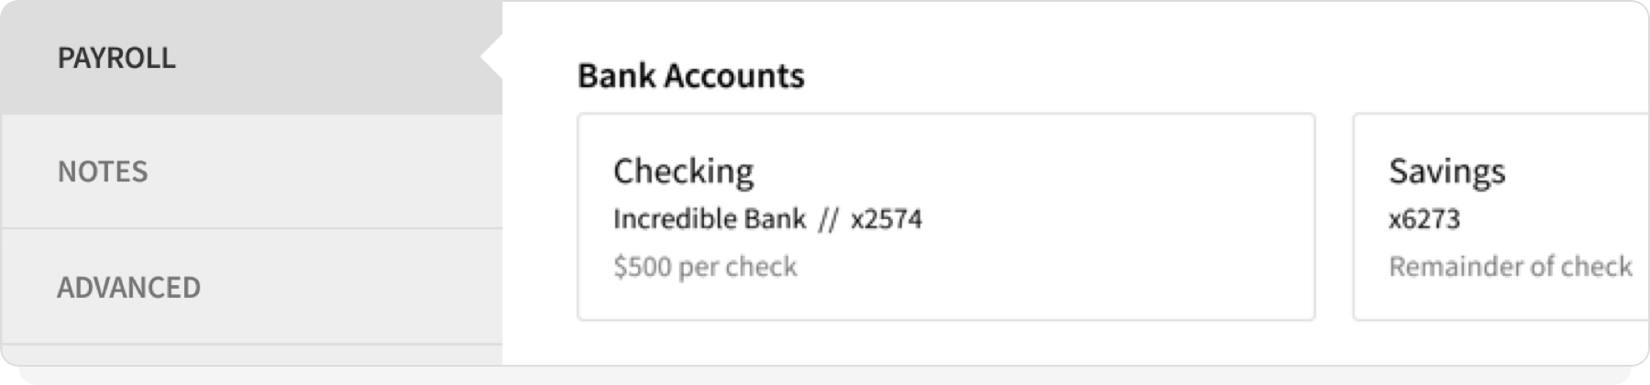
Task: Click the $500 per check amount
Action: [x=705, y=267]
